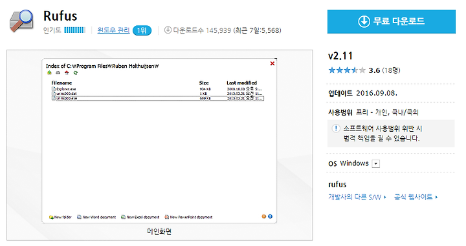The height and width of the screenshot is (246, 466).
Task: Click the category 1st rank badge
Action: (142, 30)
